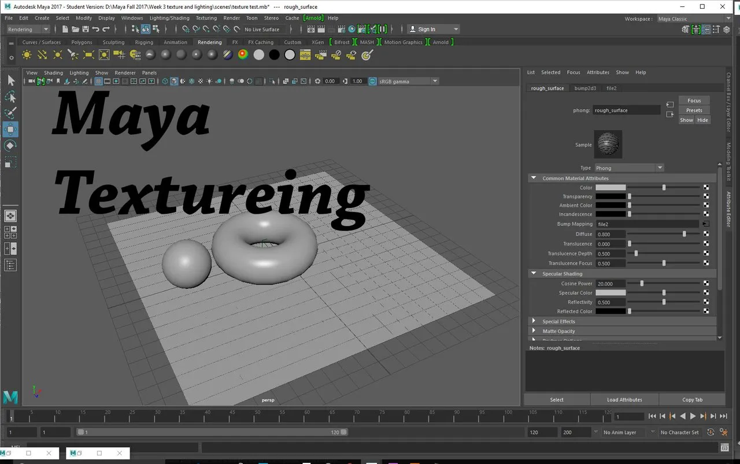The image size is (740, 464).
Task: Toggle wireframe display in viewport toolbar
Action: (x=165, y=81)
